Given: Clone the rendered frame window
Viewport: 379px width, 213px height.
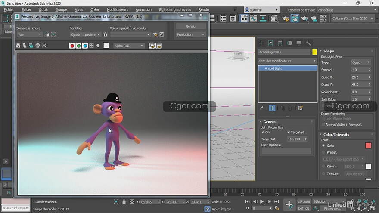Looking at the screenshot, I should [31, 46].
